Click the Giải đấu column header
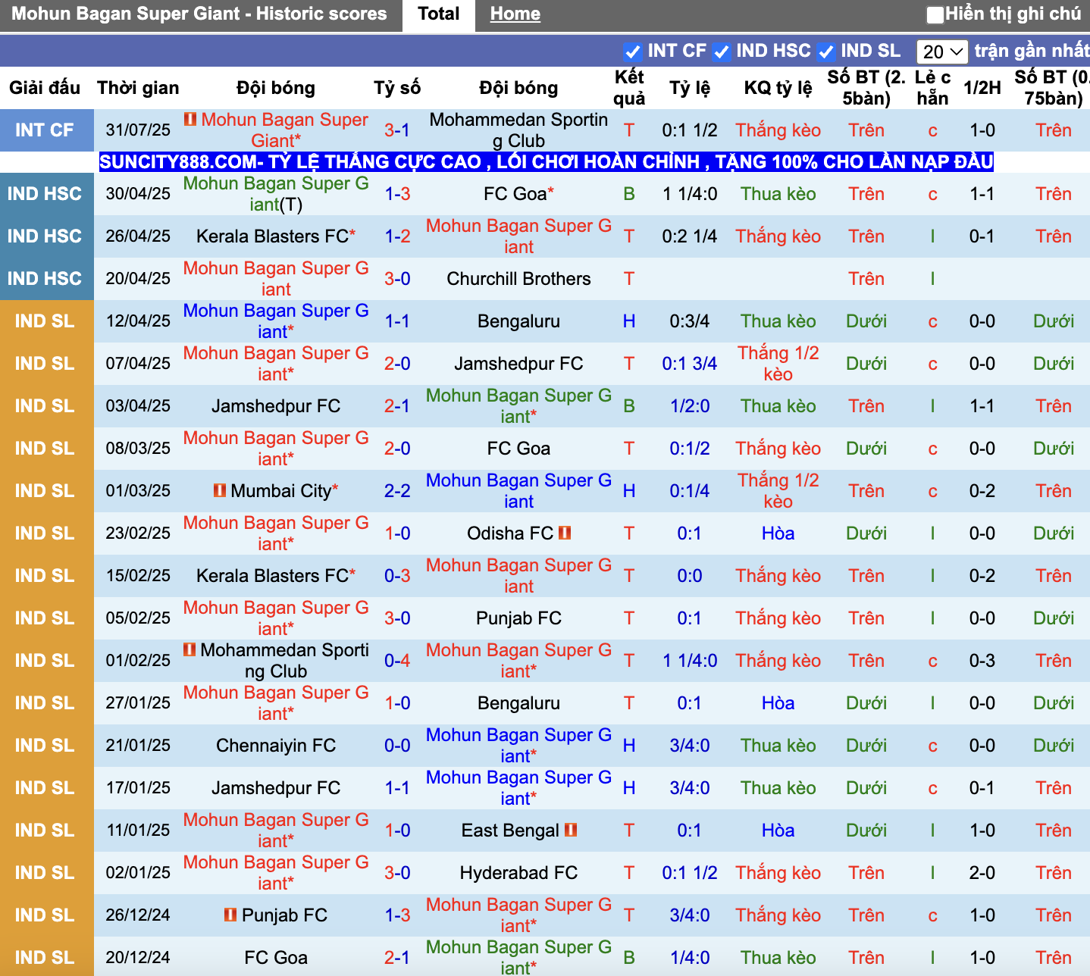The height and width of the screenshot is (976, 1090). tap(45, 88)
